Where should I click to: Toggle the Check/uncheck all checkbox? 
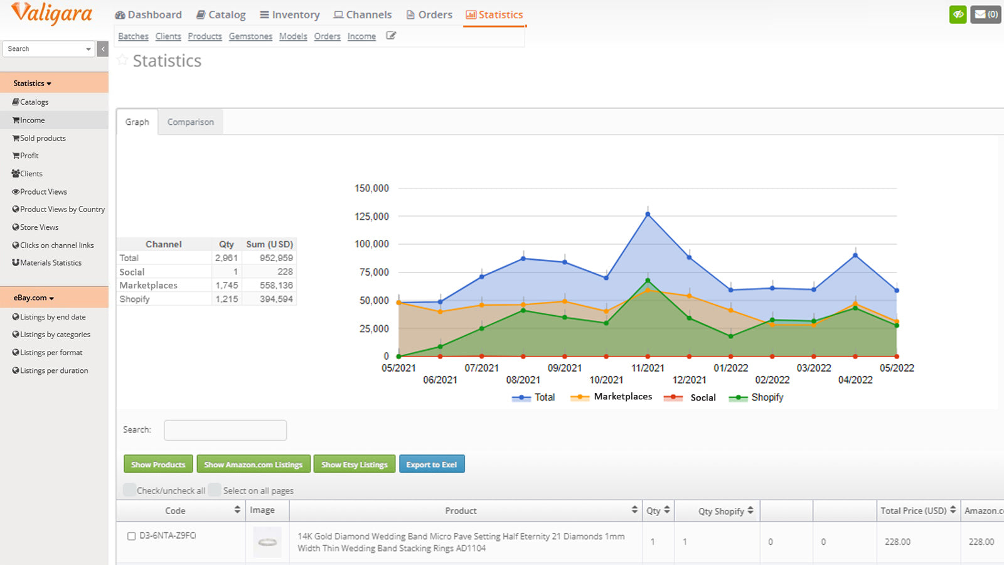click(x=129, y=490)
